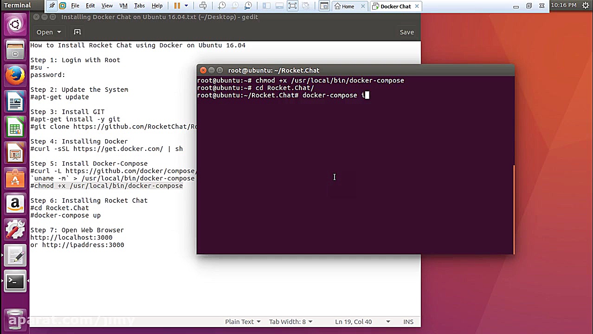Open the system power gear menu

(586, 5)
